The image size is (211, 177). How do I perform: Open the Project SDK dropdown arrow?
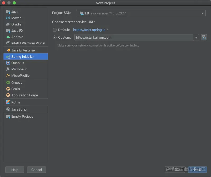[203, 13]
